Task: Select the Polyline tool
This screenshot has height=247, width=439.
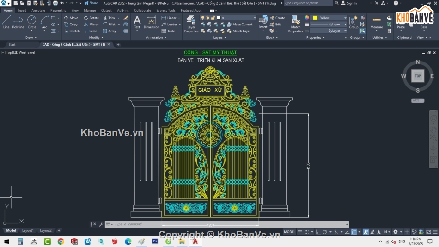Action: click(18, 22)
